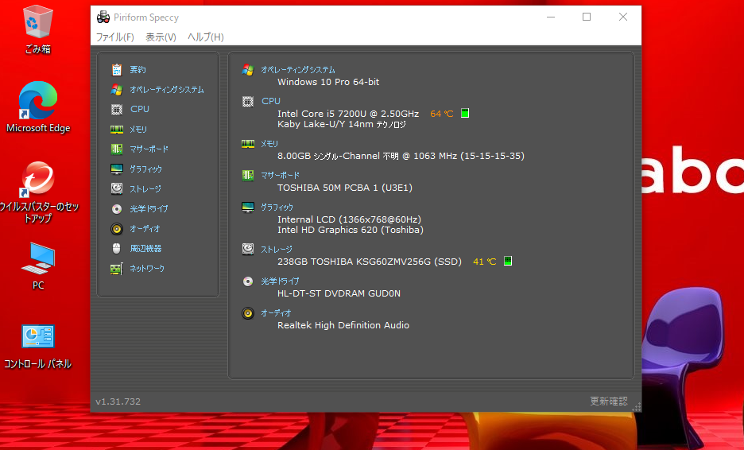
Task: Click the 更新確認 update check link
Action: (608, 402)
